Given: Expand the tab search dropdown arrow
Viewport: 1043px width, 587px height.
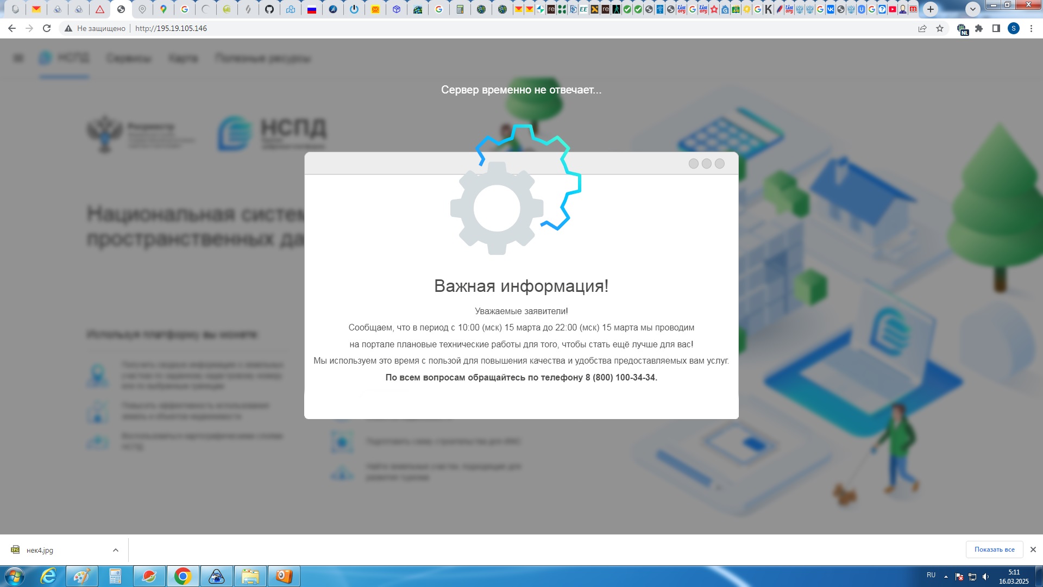Looking at the screenshot, I should click(x=973, y=9).
